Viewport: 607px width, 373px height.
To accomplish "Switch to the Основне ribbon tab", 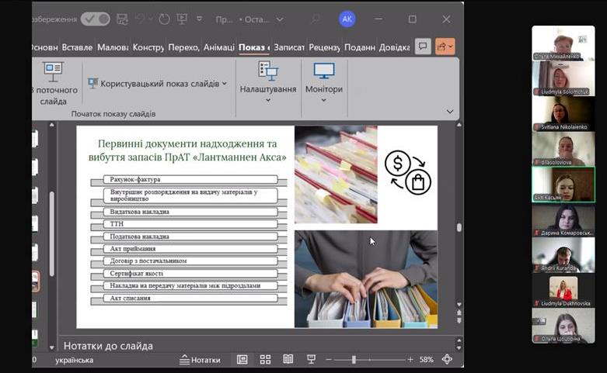I will pyautogui.click(x=45, y=47).
